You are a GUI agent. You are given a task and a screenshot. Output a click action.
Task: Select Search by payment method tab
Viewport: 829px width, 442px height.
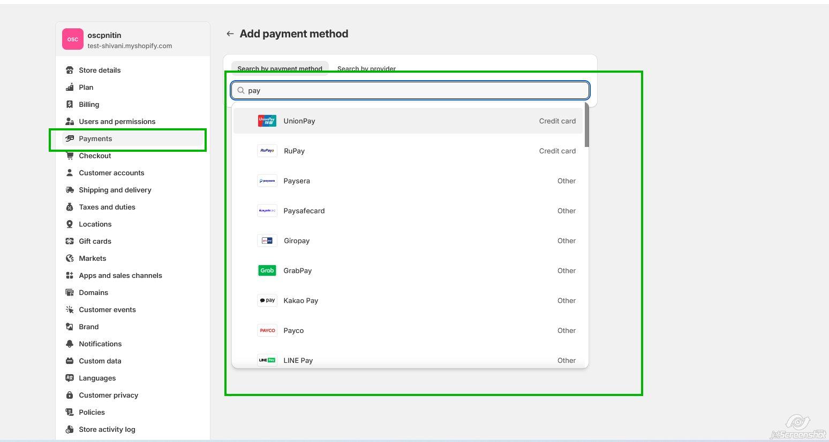[280, 68]
